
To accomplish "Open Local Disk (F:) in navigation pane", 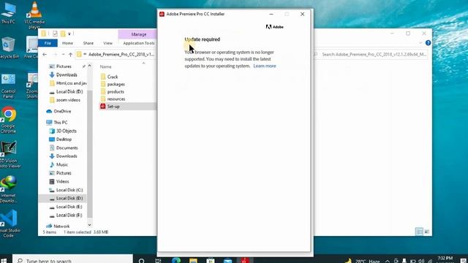I will pyautogui.click(x=69, y=215).
